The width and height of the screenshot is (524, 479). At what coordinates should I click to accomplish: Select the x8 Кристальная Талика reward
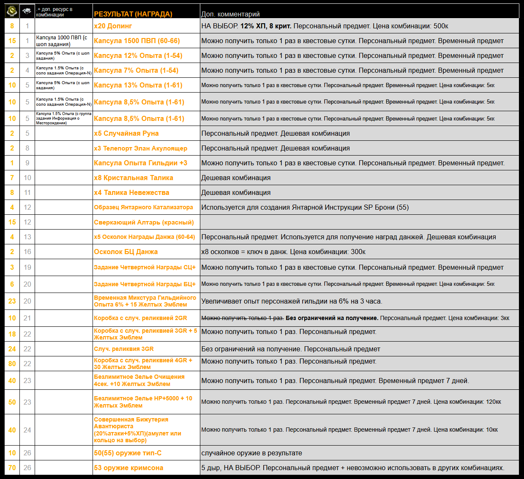[x=134, y=178]
